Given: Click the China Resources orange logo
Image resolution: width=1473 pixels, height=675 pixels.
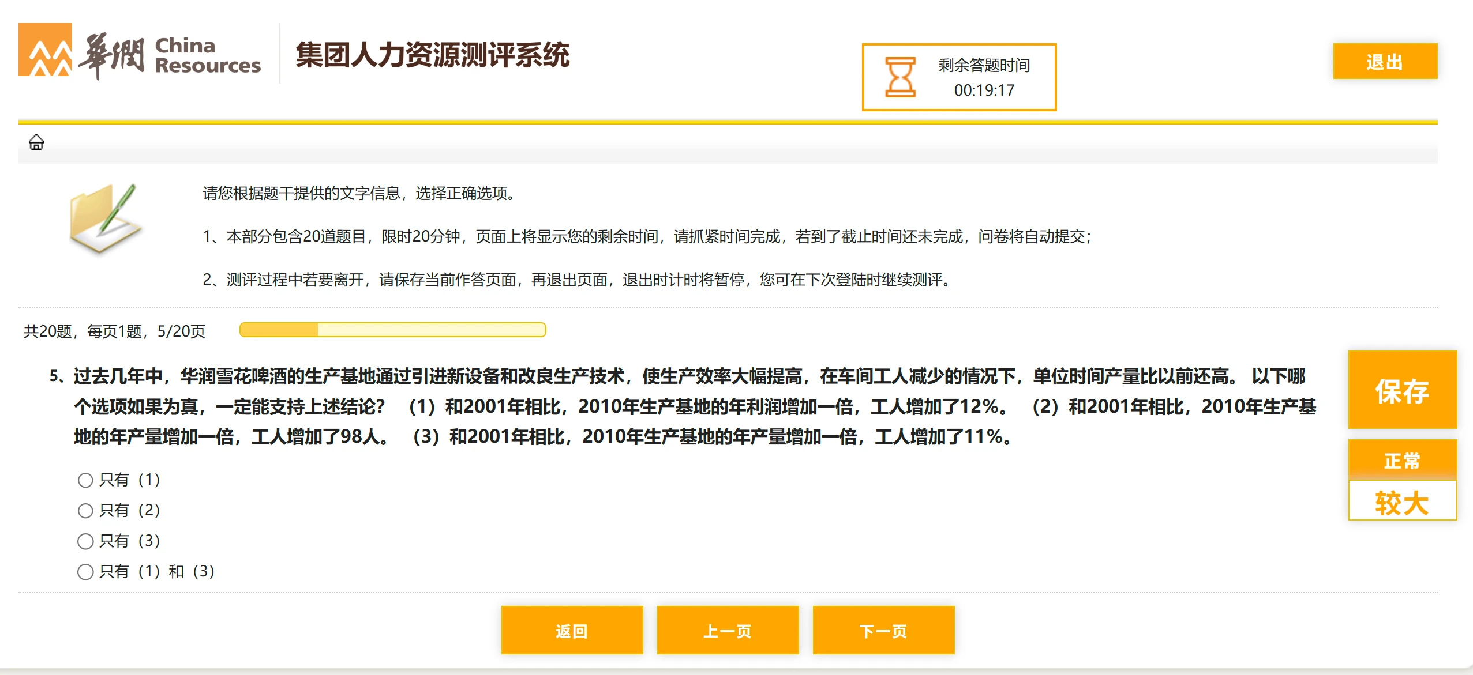Looking at the screenshot, I should pos(45,50).
